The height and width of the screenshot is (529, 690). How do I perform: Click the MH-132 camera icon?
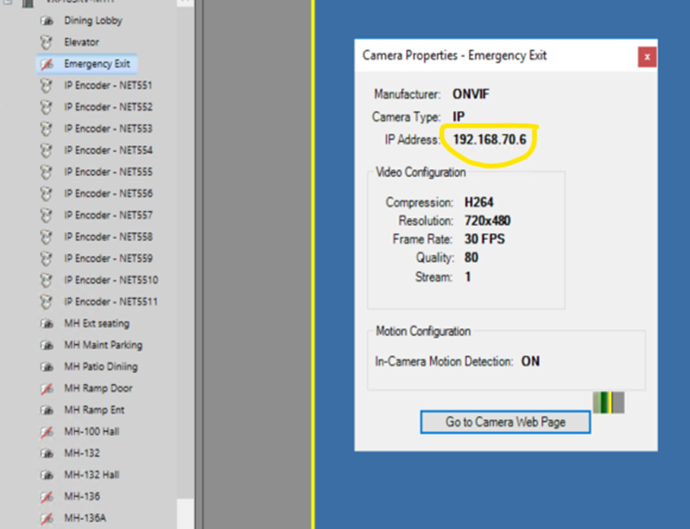(x=46, y=453)
